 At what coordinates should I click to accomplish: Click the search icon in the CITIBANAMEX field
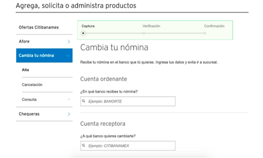point(83,145)
